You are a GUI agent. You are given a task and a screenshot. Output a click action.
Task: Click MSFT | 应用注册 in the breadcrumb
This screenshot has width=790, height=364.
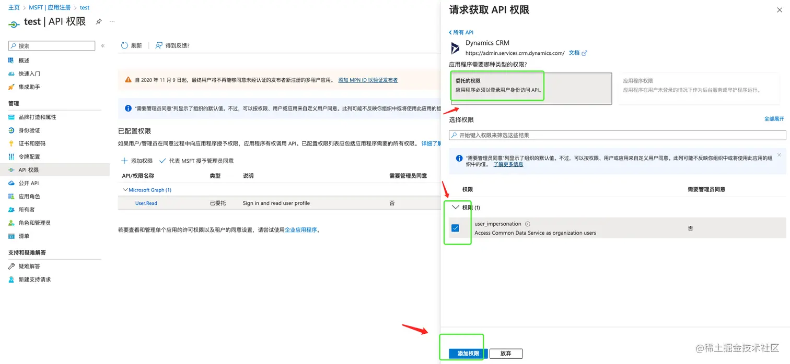(x=50, y=8)
